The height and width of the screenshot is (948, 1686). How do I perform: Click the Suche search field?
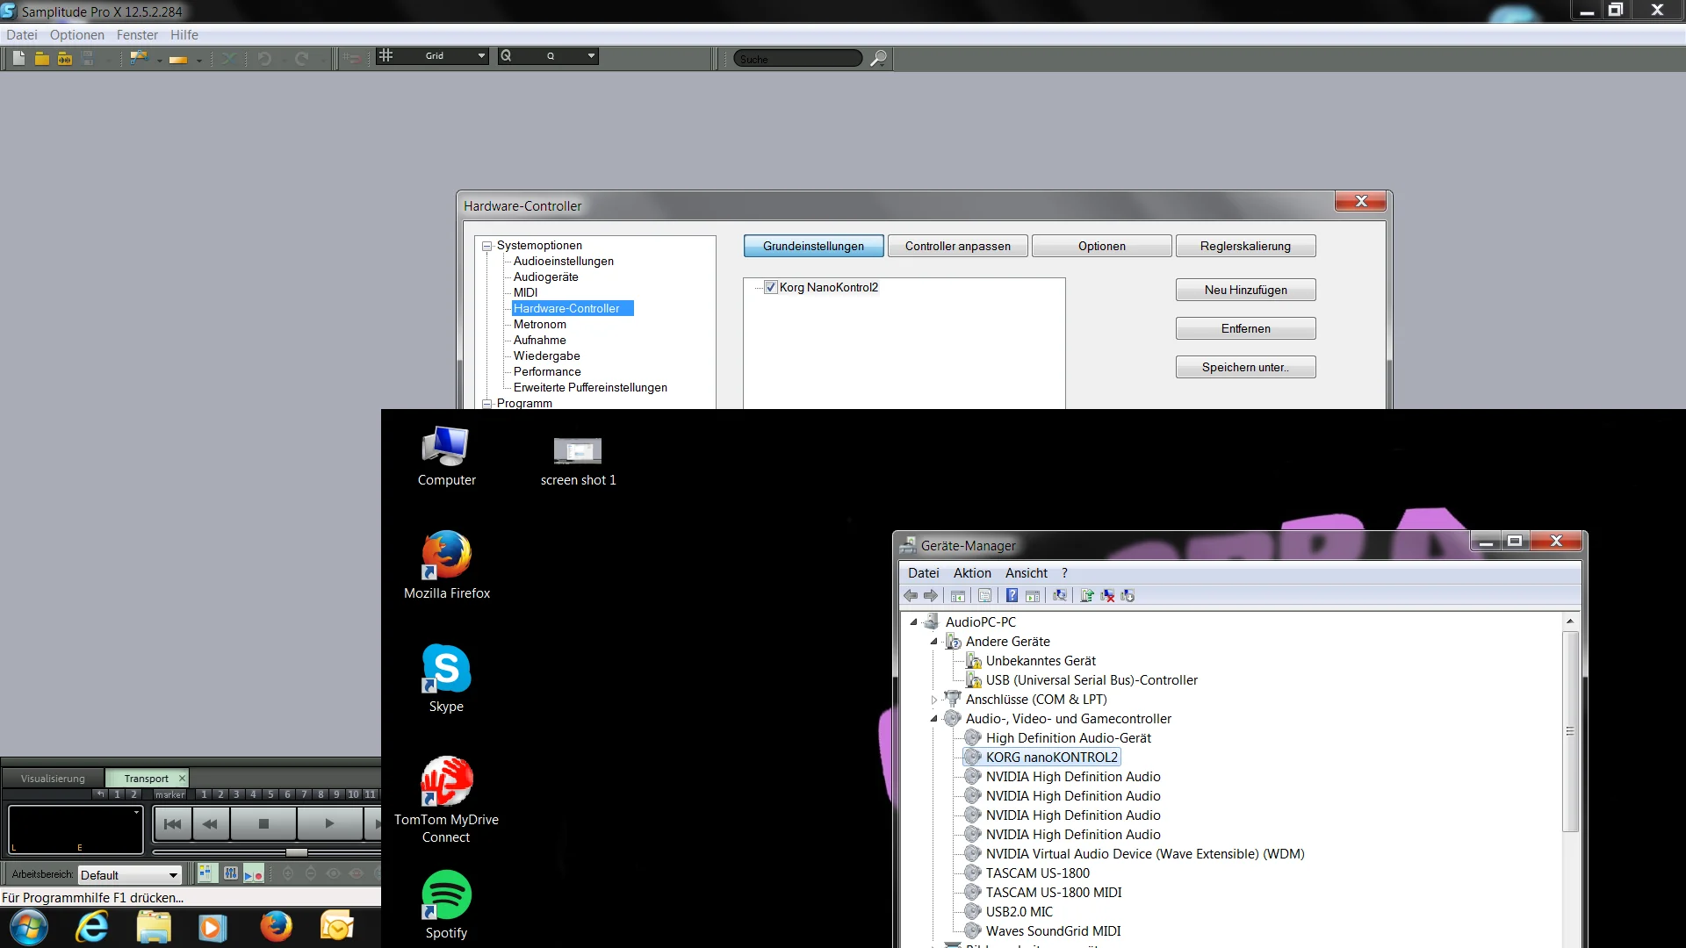point(797,59)
